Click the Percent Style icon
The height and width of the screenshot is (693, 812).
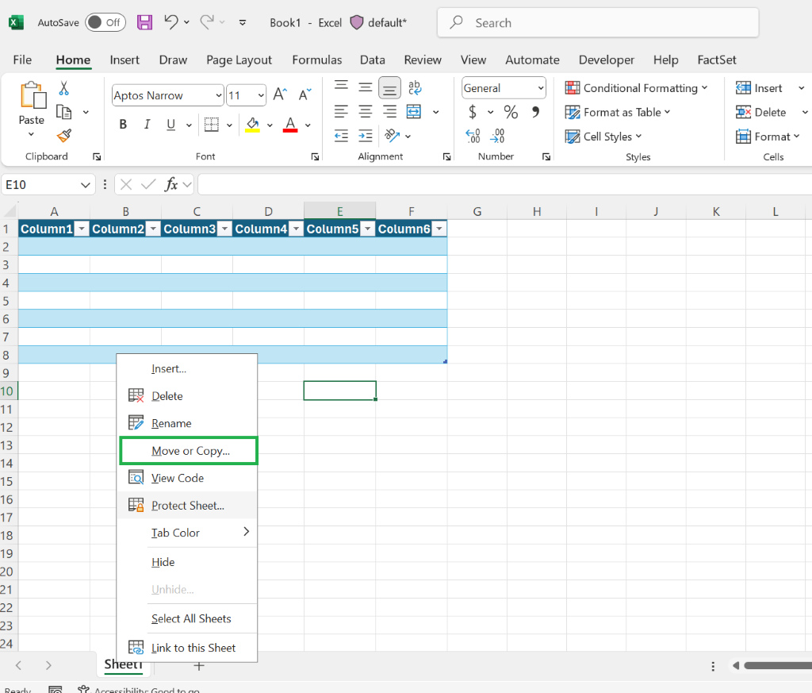(x=511, y=112)
